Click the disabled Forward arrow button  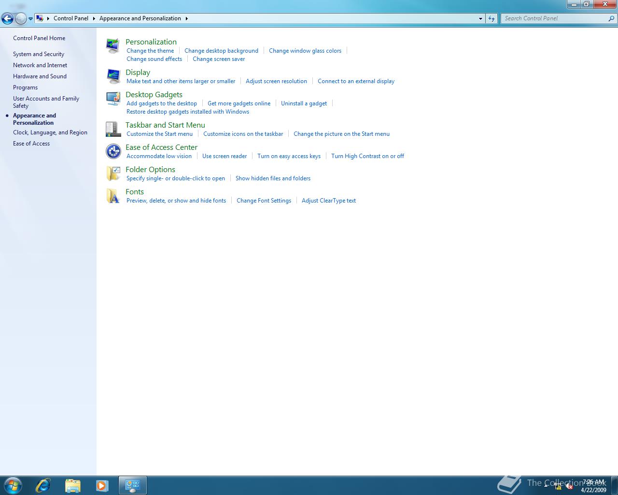21,18
